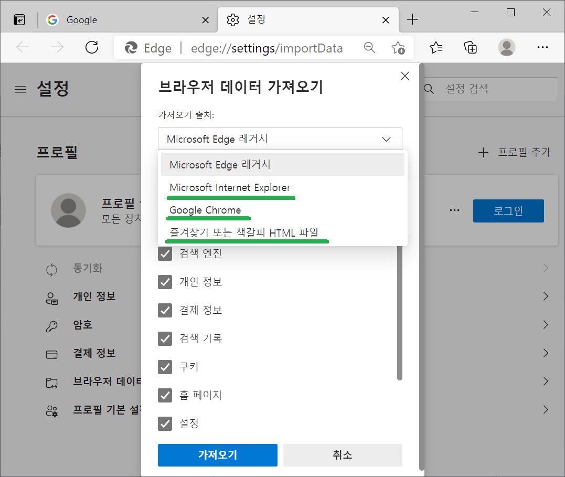The width and height of the screenshot is (565, 477).
Task: Open a new tab with plus button
Action: 412,19
